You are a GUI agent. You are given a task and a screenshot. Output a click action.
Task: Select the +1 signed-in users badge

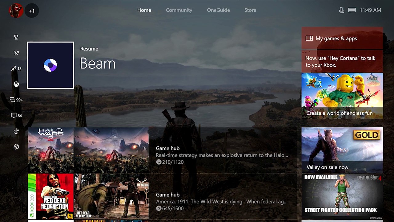(32, 11)
